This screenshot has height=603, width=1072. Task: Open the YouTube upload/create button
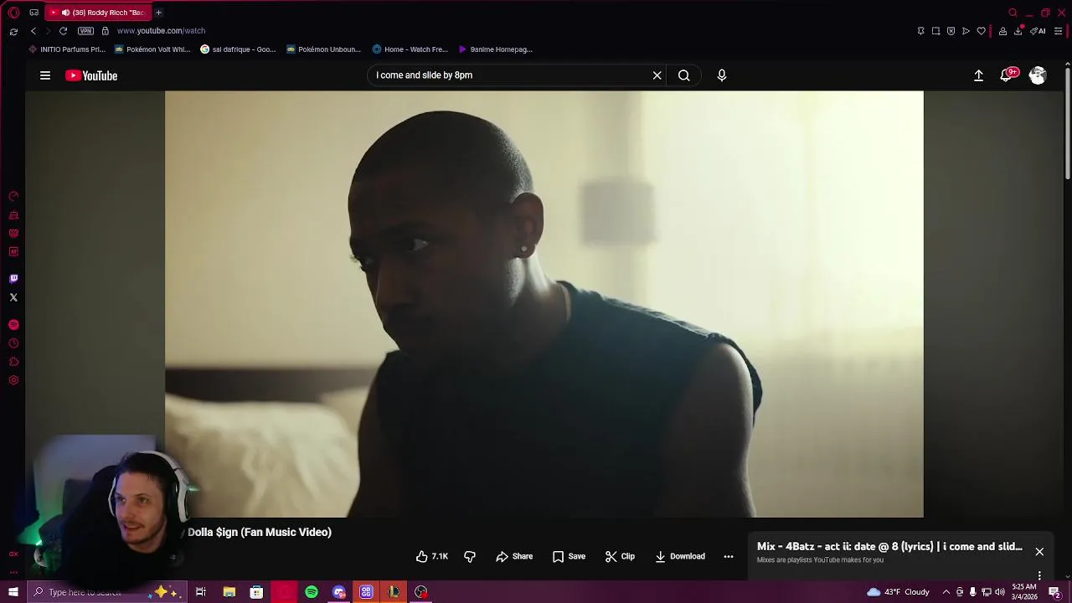[978, 75]
